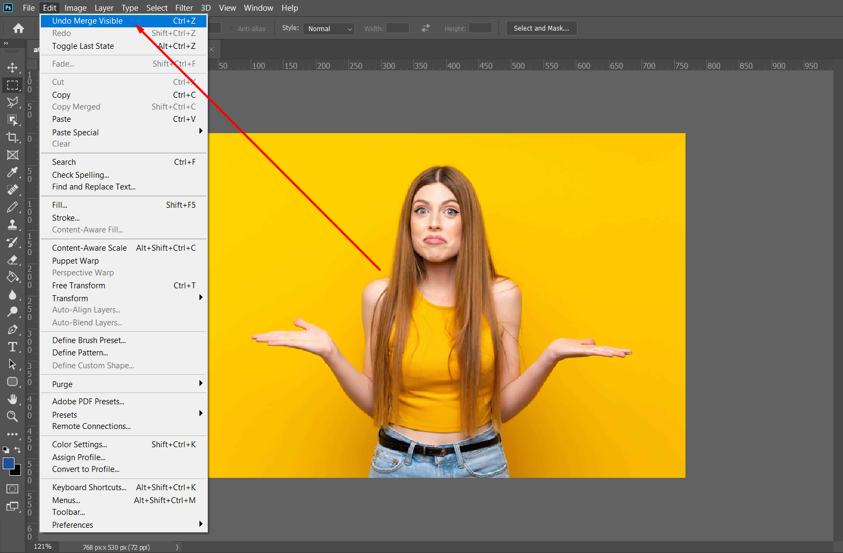
Task: Select the Crop tool
Action: (12, 137)
